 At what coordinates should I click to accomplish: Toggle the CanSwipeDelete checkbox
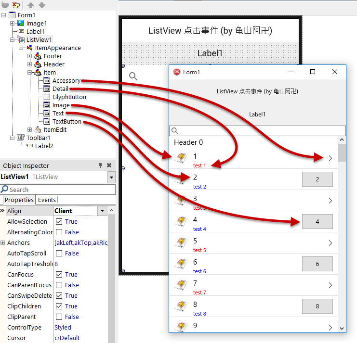tap(59, 296)
